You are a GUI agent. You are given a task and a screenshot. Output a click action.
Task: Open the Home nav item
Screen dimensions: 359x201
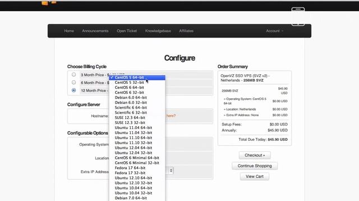(69, 31)
